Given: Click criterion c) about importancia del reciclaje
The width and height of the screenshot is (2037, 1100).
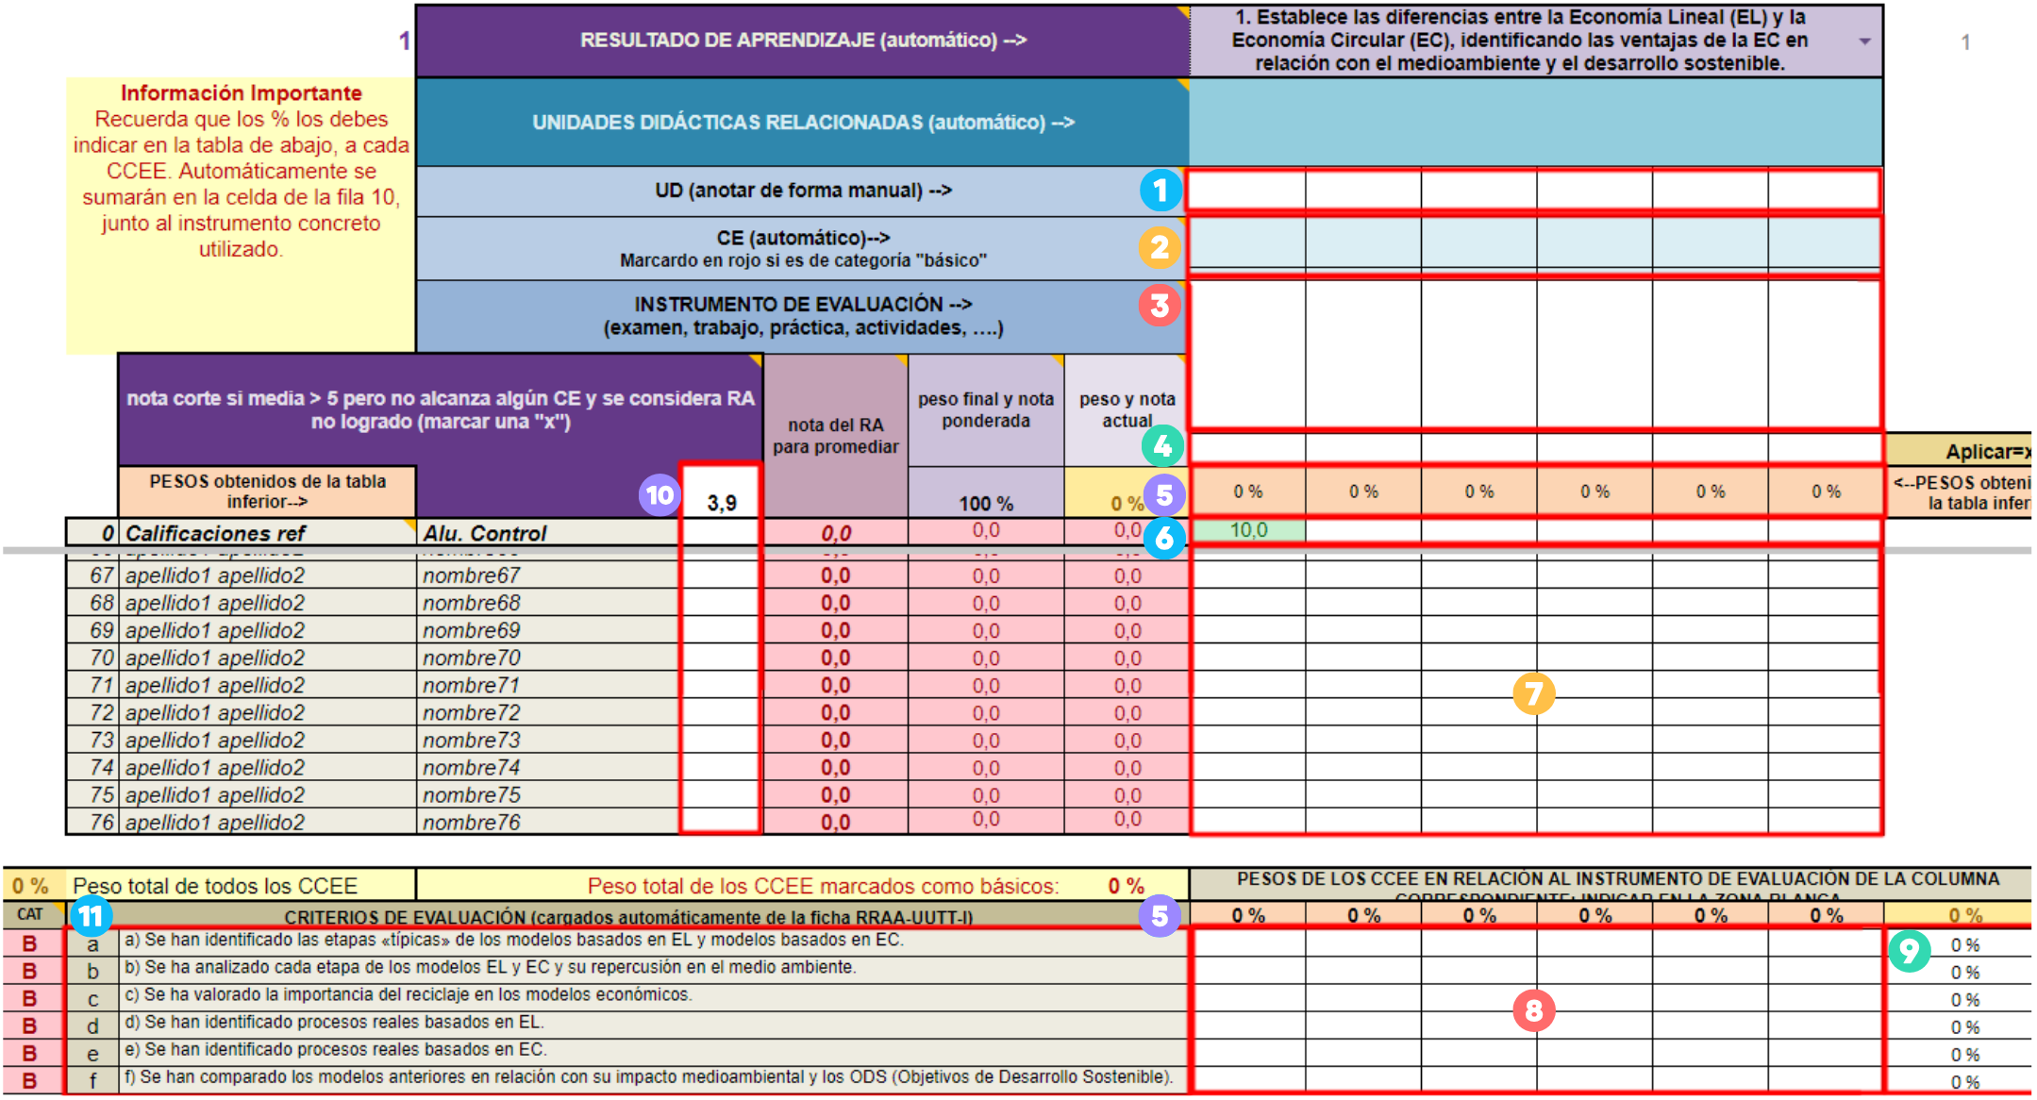Looking at the screenshot, I should point(653,995).
